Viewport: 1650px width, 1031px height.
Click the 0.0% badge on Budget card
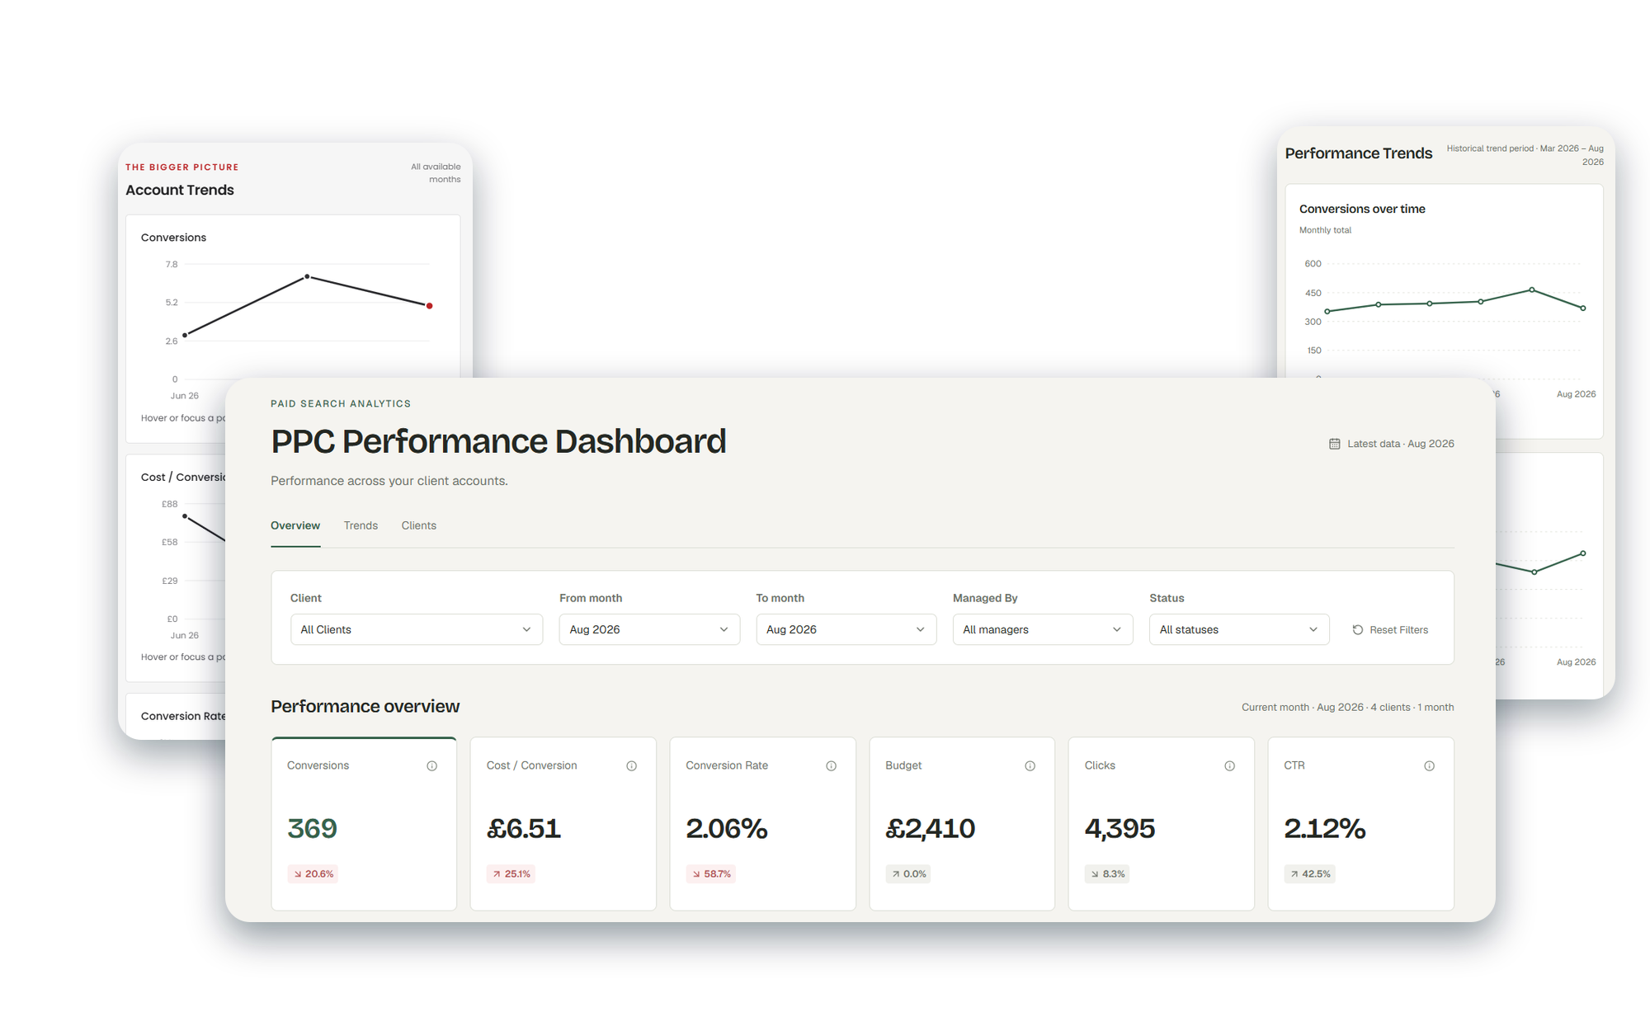pyautogui.click(x=908, y=873)
